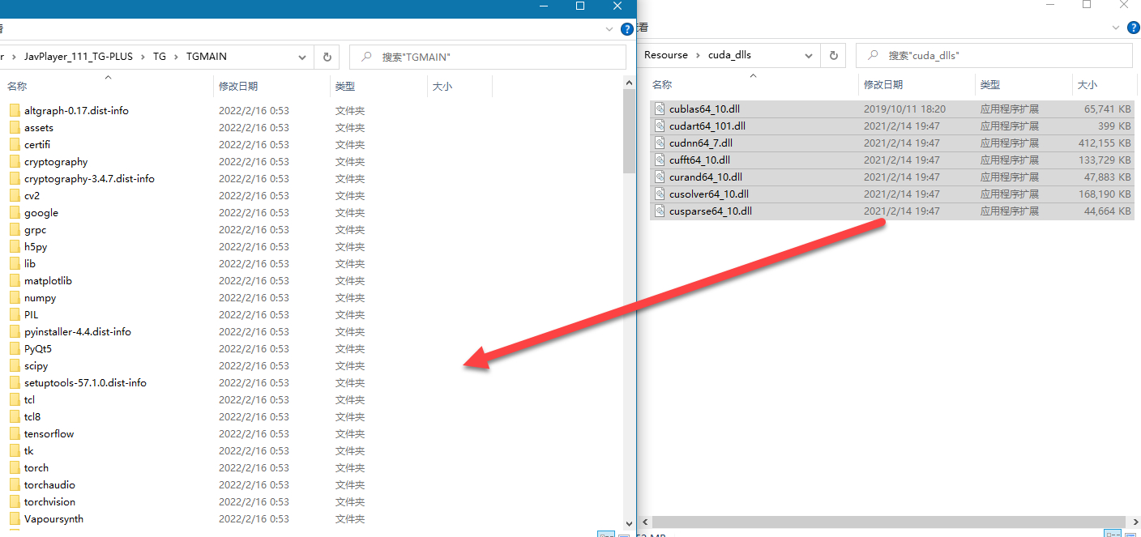The height and width of the screenshot is (537, 1141).
Task: Select setuptools-57.1.0.dist-info folder name
Action: (x=85, y=382)
